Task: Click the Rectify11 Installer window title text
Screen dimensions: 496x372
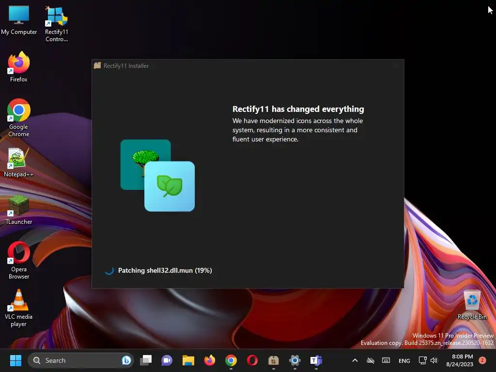Action: tap(126, 66)
